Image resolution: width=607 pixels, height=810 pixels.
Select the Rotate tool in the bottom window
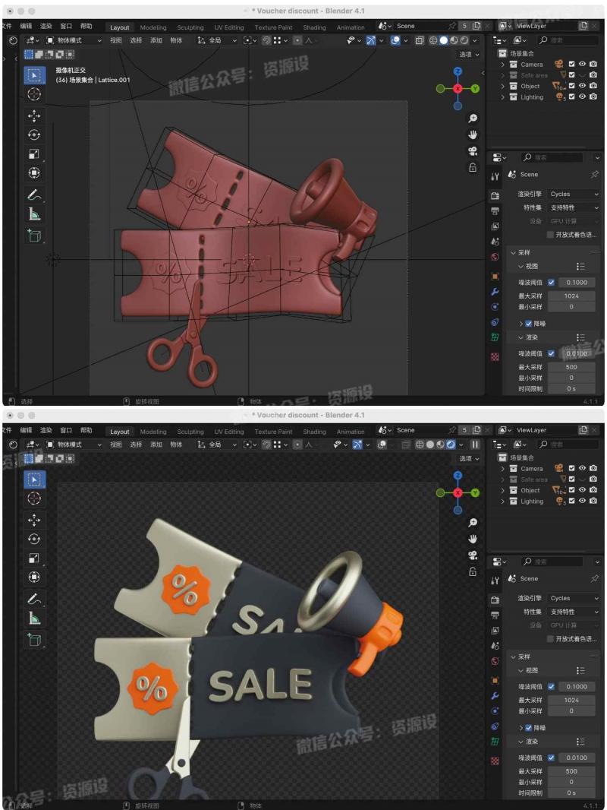coord(34,539)
